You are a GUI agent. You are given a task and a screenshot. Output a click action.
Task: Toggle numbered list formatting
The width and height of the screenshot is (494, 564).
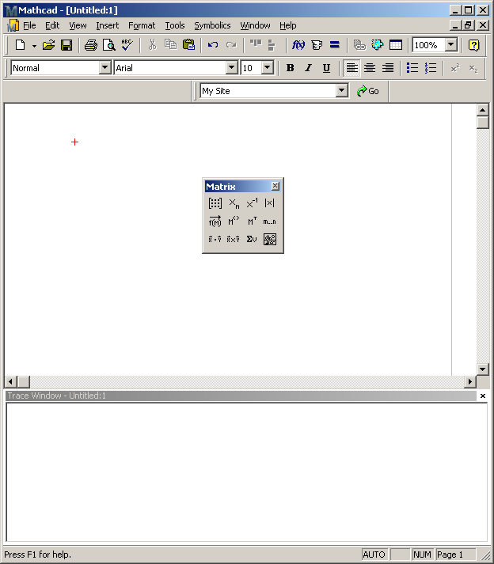point(430,68)
